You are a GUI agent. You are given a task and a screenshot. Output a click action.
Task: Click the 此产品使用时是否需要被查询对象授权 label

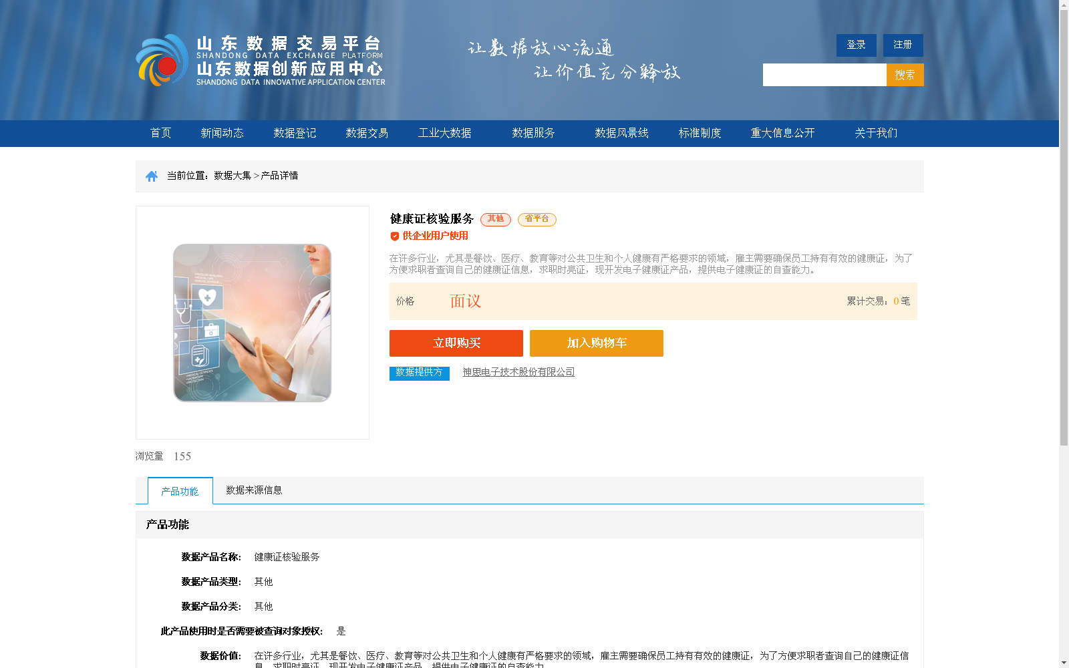pyautogui.click(x=242, y=631)
